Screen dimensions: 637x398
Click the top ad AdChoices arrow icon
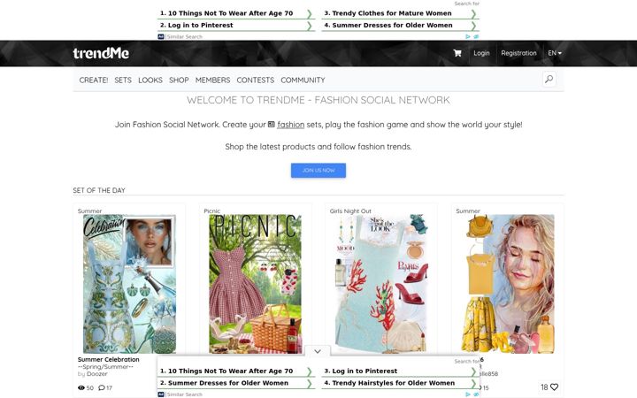point(468,36)
